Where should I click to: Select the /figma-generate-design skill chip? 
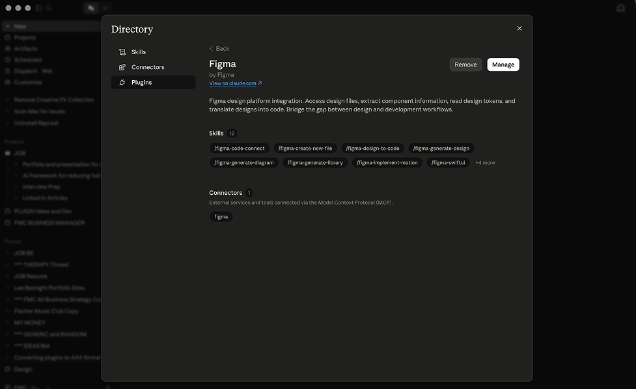(x=441, y=148)
